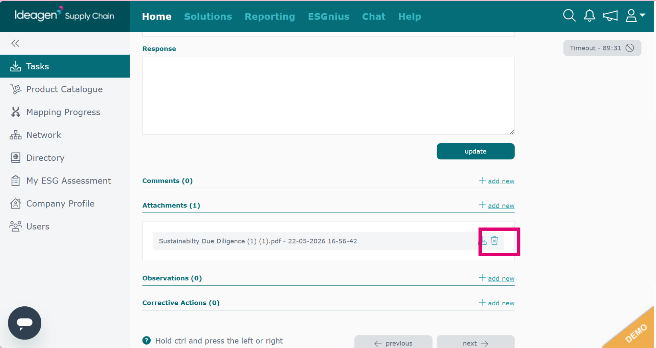This screenshot has width=656, height=348.
Task: Go to the Home nav item
Action: tap(157, 16)
